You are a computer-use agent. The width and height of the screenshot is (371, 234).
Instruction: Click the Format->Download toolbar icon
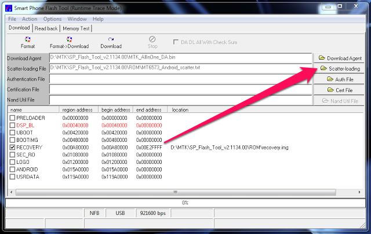(69, 42)
